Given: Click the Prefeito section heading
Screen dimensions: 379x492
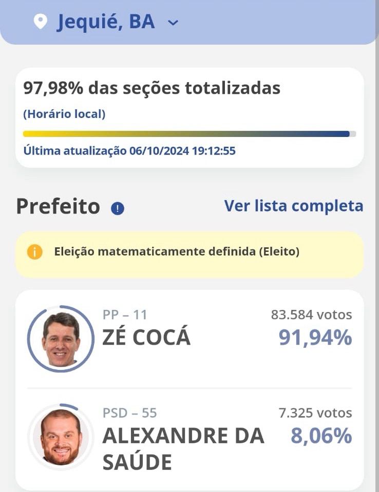Looking at the screenshot, I should 58,207.
